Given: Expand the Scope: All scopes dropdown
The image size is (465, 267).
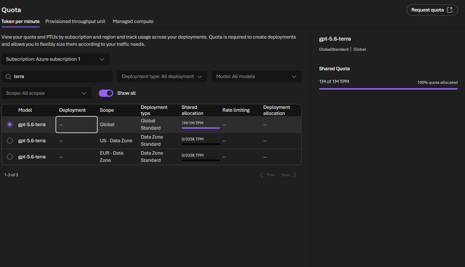Looking at the screenshot, I should [x=46, y=93].
